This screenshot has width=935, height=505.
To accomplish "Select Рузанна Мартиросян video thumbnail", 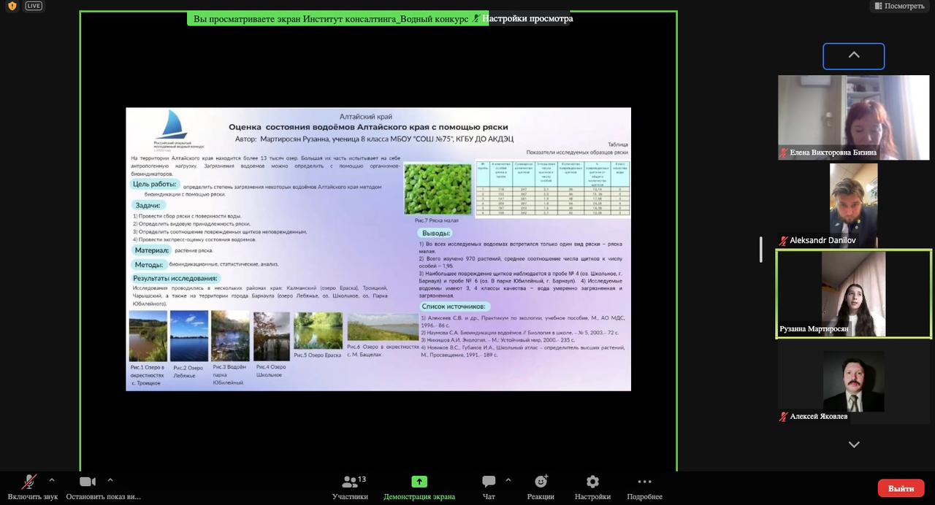I will point(853,294).
